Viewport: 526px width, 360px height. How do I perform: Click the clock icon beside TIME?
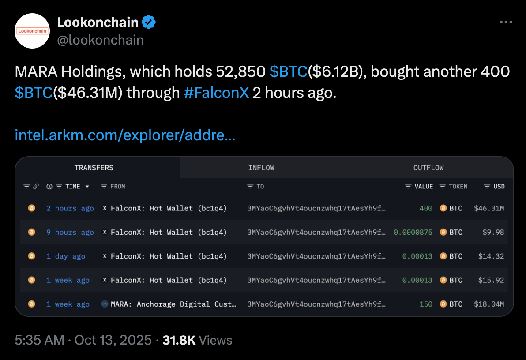49,187
